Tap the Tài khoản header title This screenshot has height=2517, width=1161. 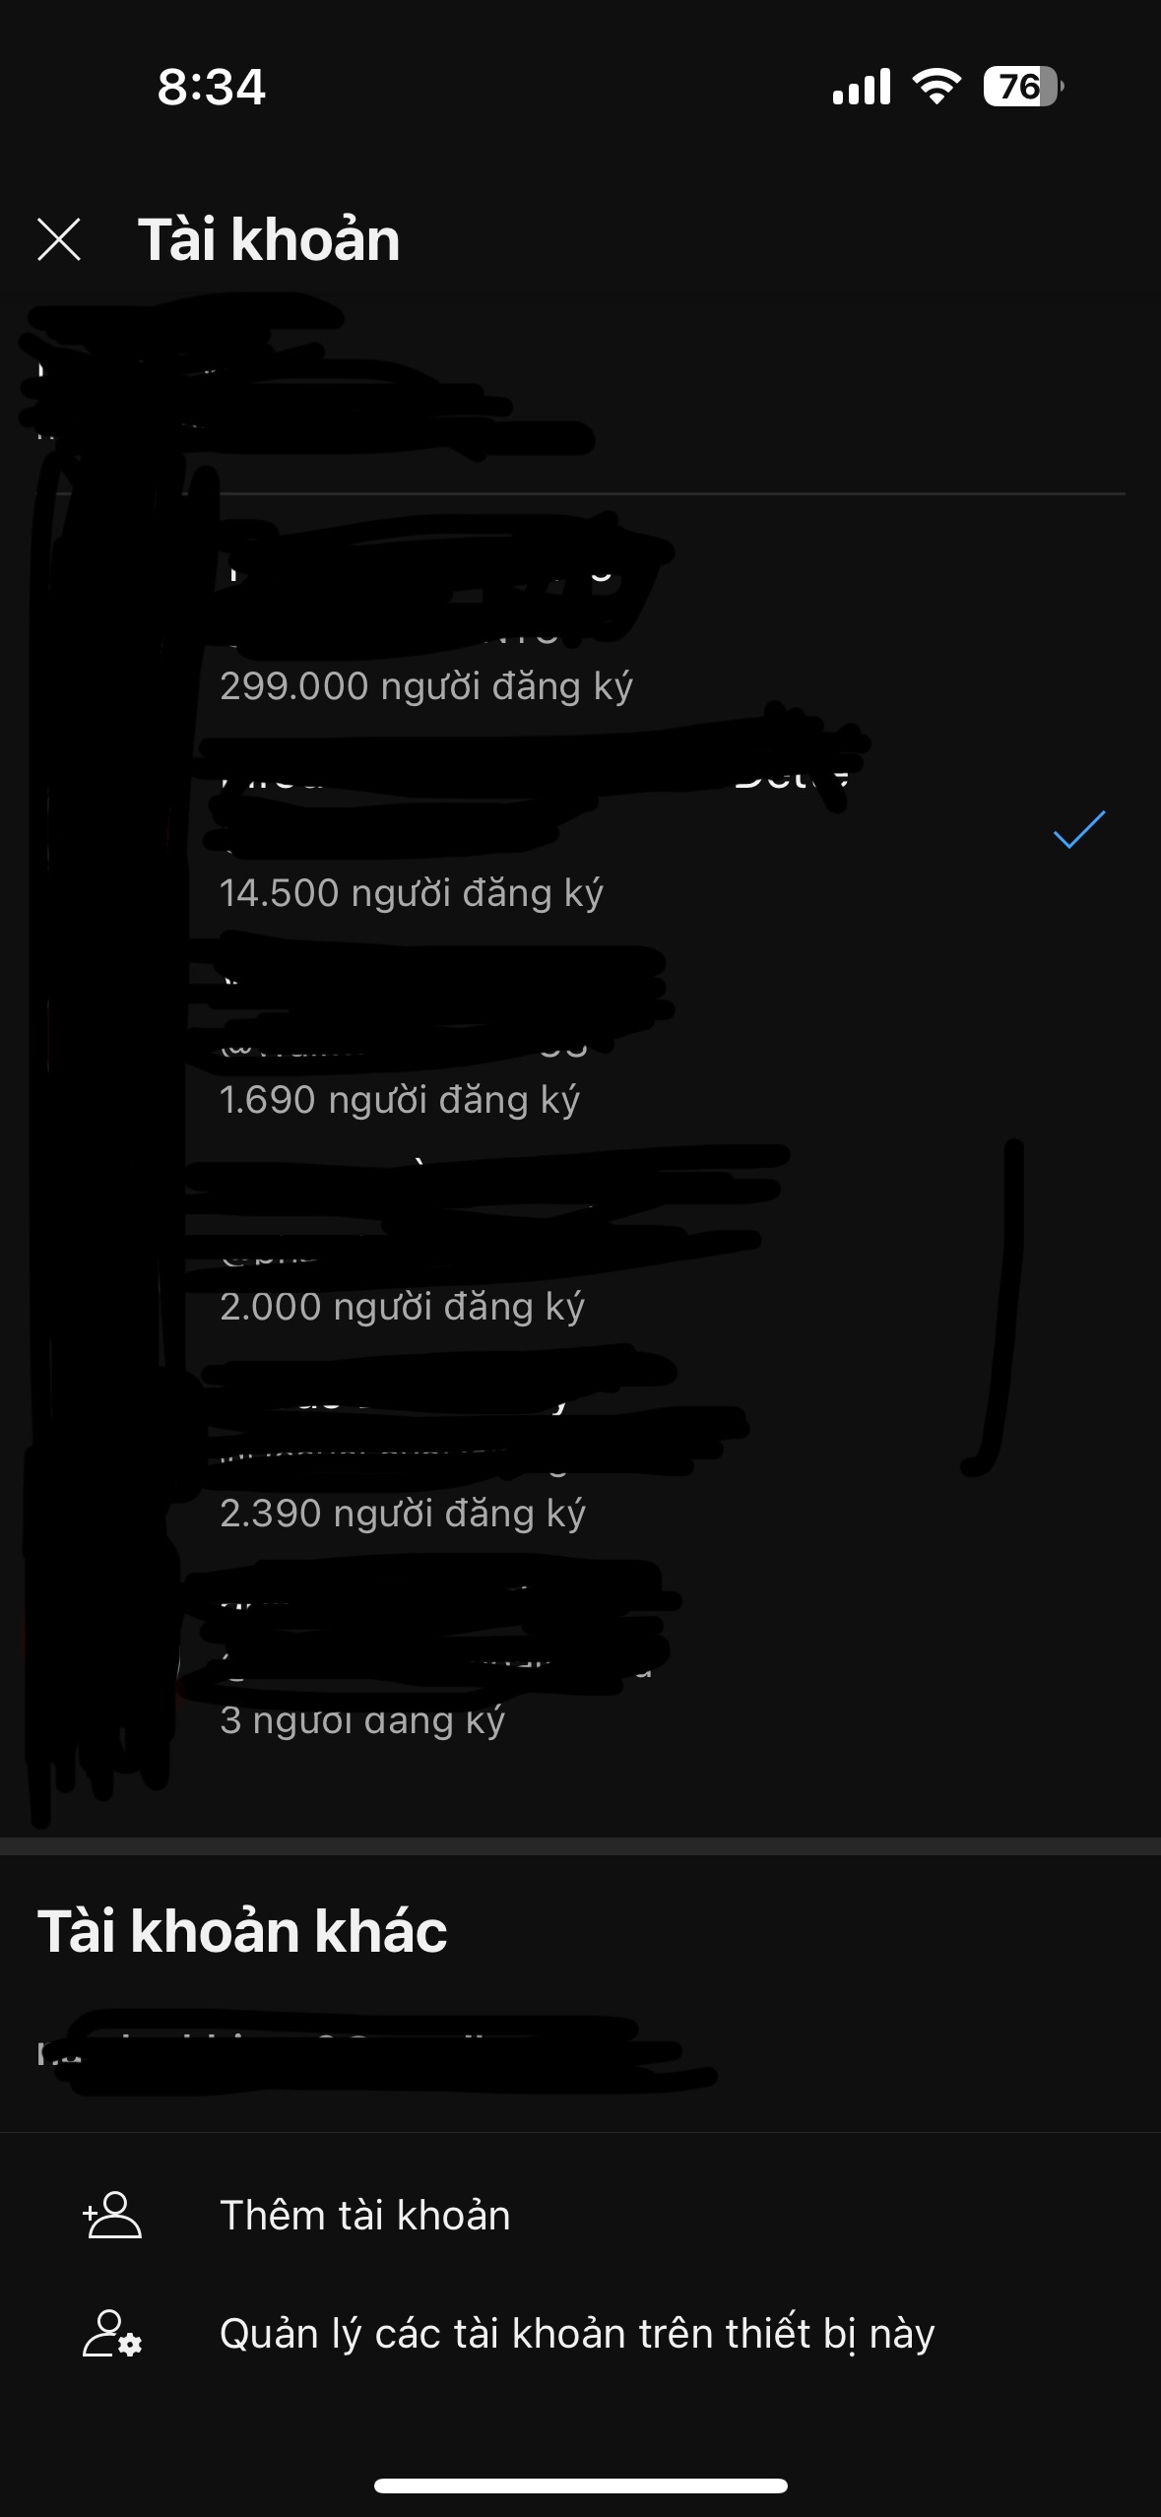click(x=269, y=239)
